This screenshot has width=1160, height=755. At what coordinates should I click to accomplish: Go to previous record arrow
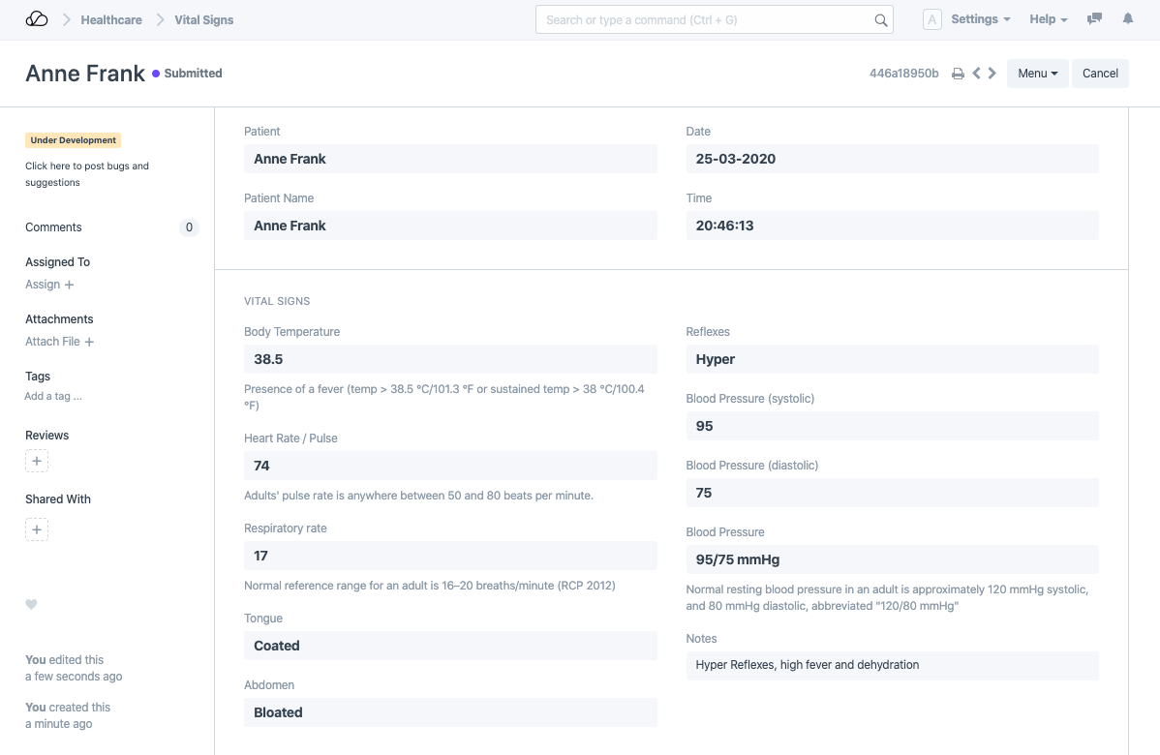(976, 74)
